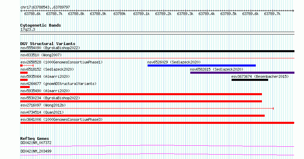Open nsv6526029 (Sedlazeck2020) label
The height and width of the screenshot is (159, 304).
coord(174,62)
